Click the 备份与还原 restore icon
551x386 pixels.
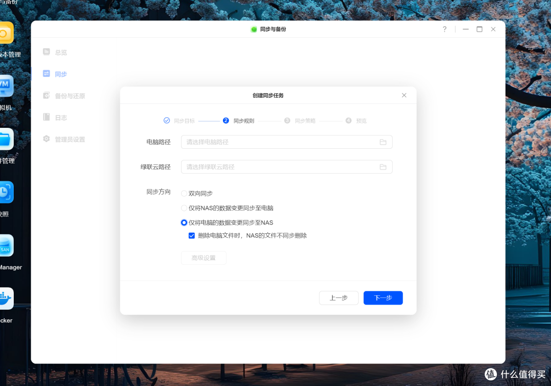tap(46, 95)
